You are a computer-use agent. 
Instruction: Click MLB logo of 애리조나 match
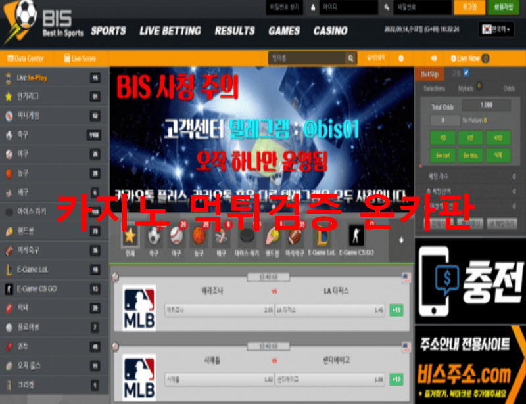click(139, 308)
